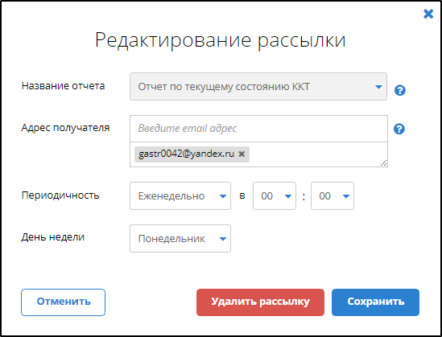Close the mailing edit dialog with X

click(x=428, y=14)
